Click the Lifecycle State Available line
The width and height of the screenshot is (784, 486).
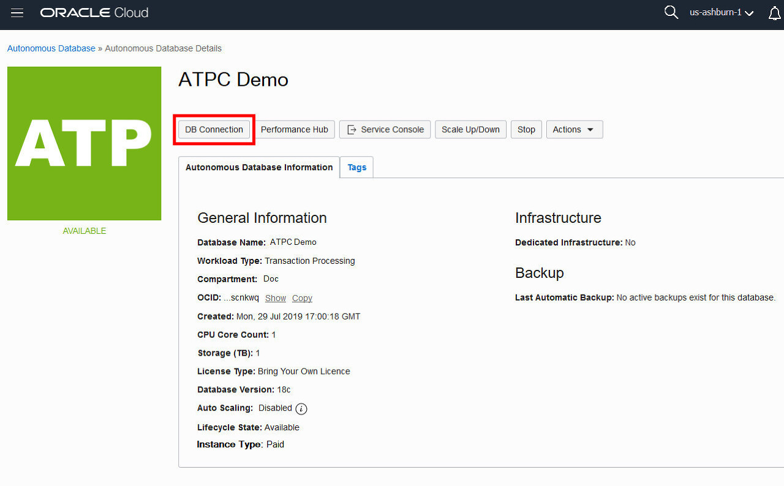[248, 427]
